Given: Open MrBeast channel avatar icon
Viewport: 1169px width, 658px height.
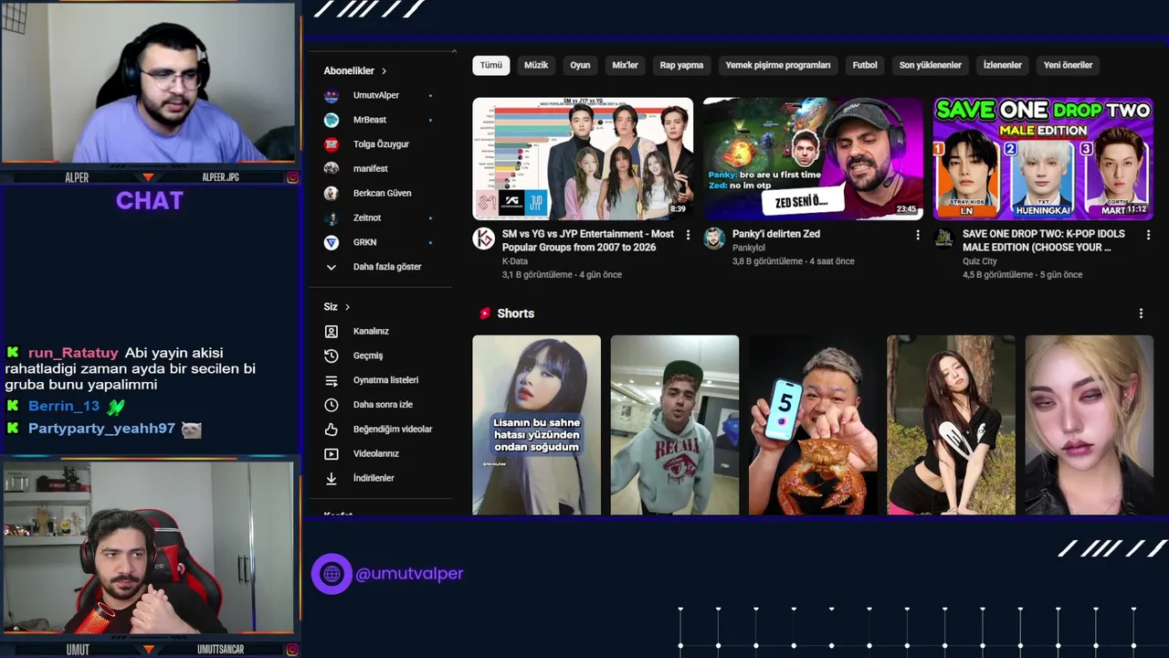Looking at the screenshot, I should [332, 120].
